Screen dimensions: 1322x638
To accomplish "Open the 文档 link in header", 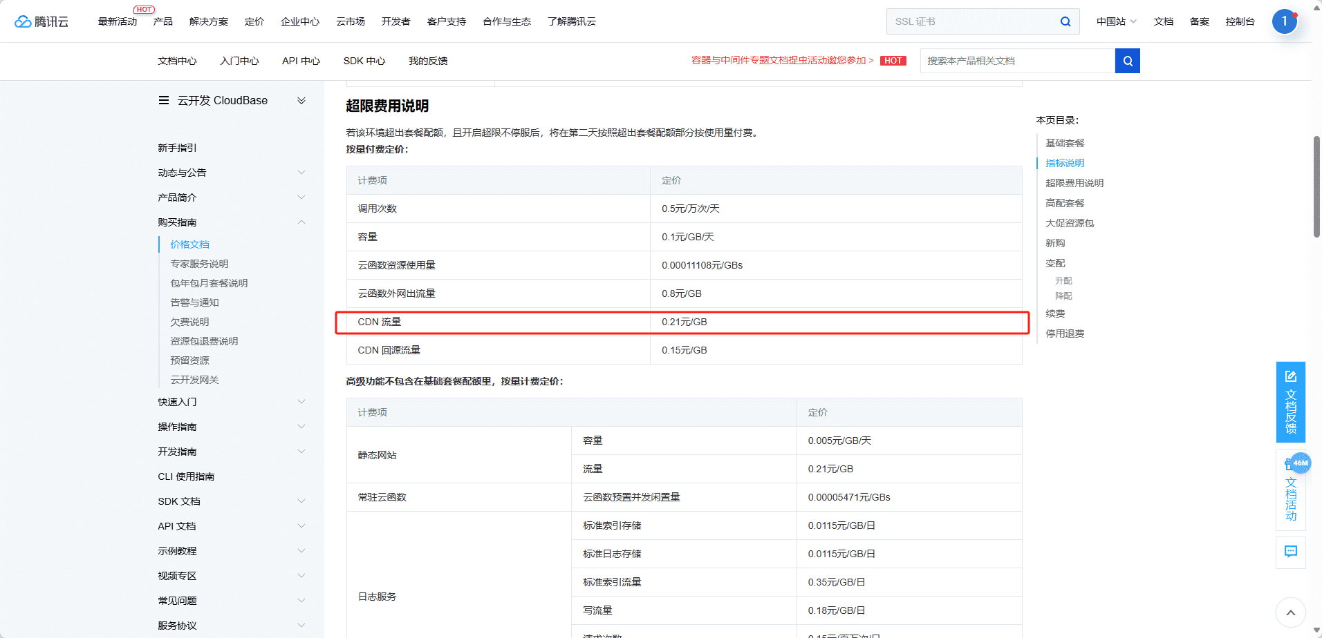I will point(1164,21).
